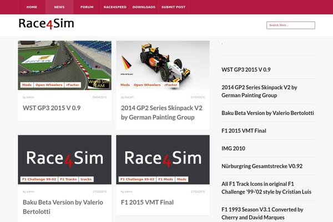This screenshot has width=333, height=222.
Task: Select F1 Challenge 99-02 tag on Baku card
Action: (39, 179)
